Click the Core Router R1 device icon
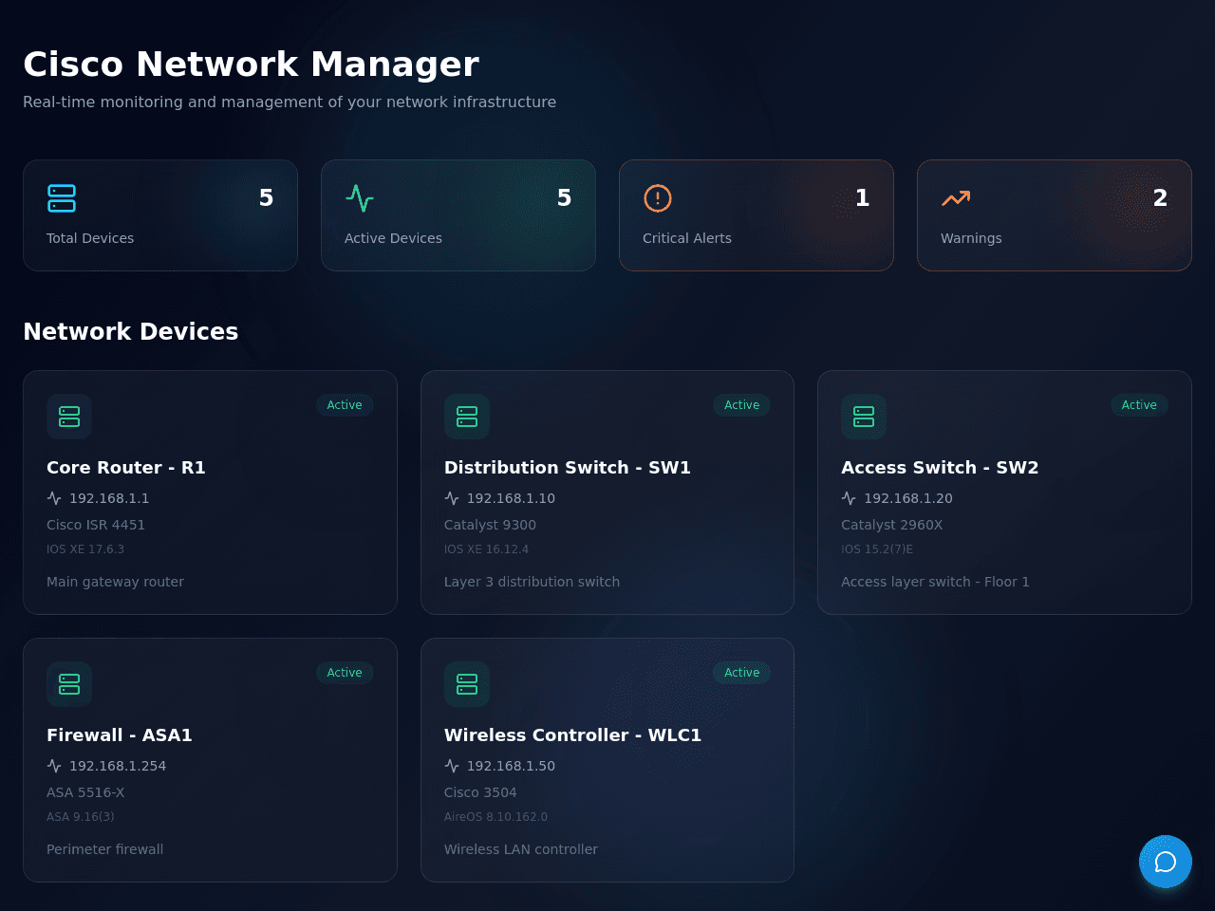The image size is (1215, 911). click(69, 417)
